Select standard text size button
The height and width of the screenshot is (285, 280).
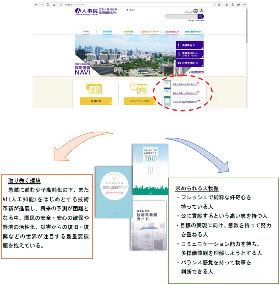[x=195, y=11]
